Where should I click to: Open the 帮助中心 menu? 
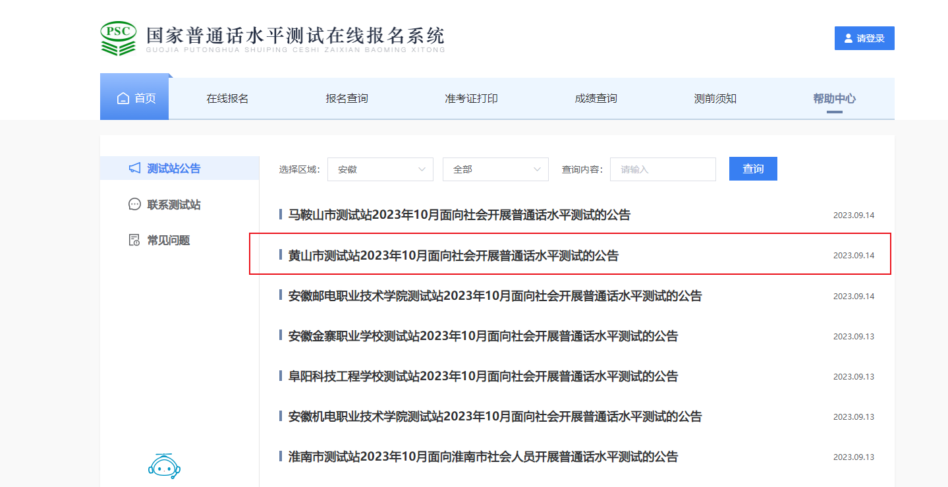[x=834, y=98]
